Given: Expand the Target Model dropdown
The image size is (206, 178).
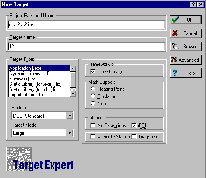Looking at the screenshot, I should 70,133.
